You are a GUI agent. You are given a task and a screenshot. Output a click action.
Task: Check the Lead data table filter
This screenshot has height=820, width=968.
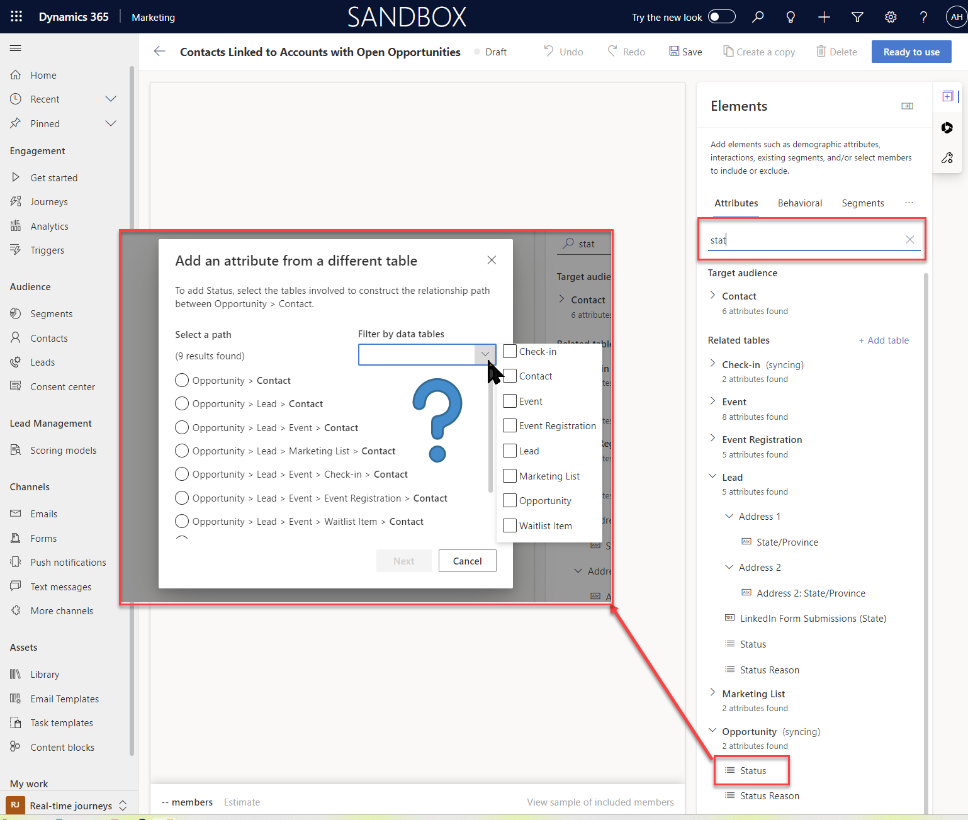[510, 451]
